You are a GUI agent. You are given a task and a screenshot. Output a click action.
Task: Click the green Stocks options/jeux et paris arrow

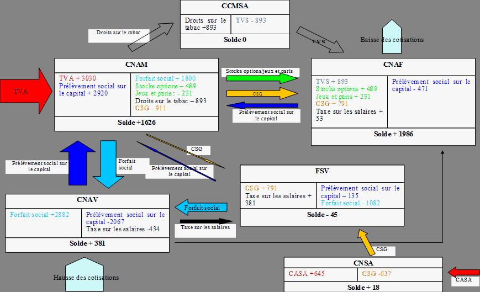(262, 78)
